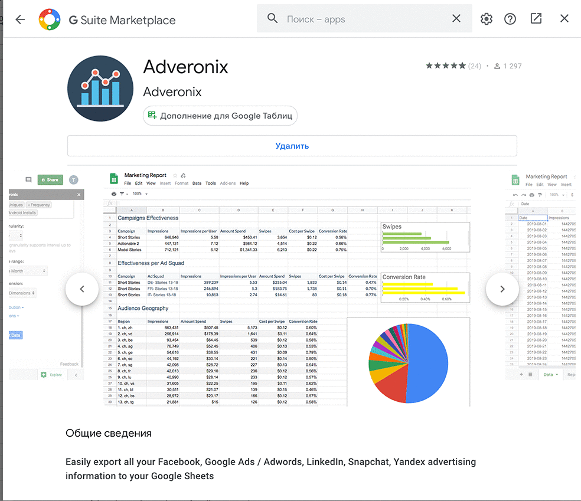This screenshot has width=581, height=501.
Task: Click the users count person icon
Action: click(497, 66)
